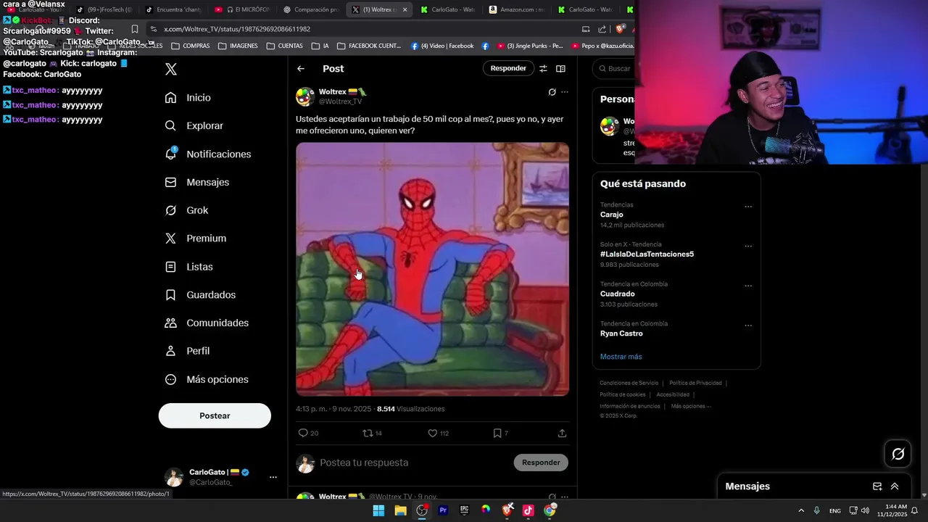
Task: Compose new message icon in Mensajes bar
Action: coord(877,486)
